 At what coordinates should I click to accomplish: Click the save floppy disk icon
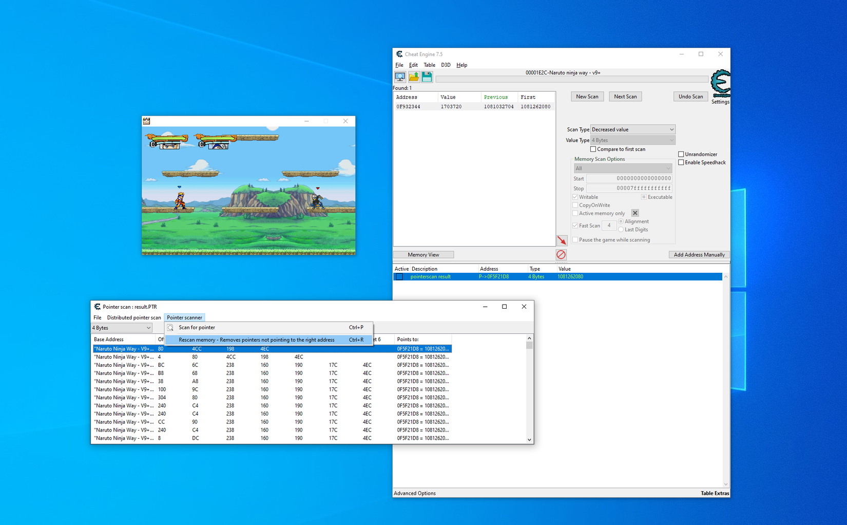click(x=427, y=77)
